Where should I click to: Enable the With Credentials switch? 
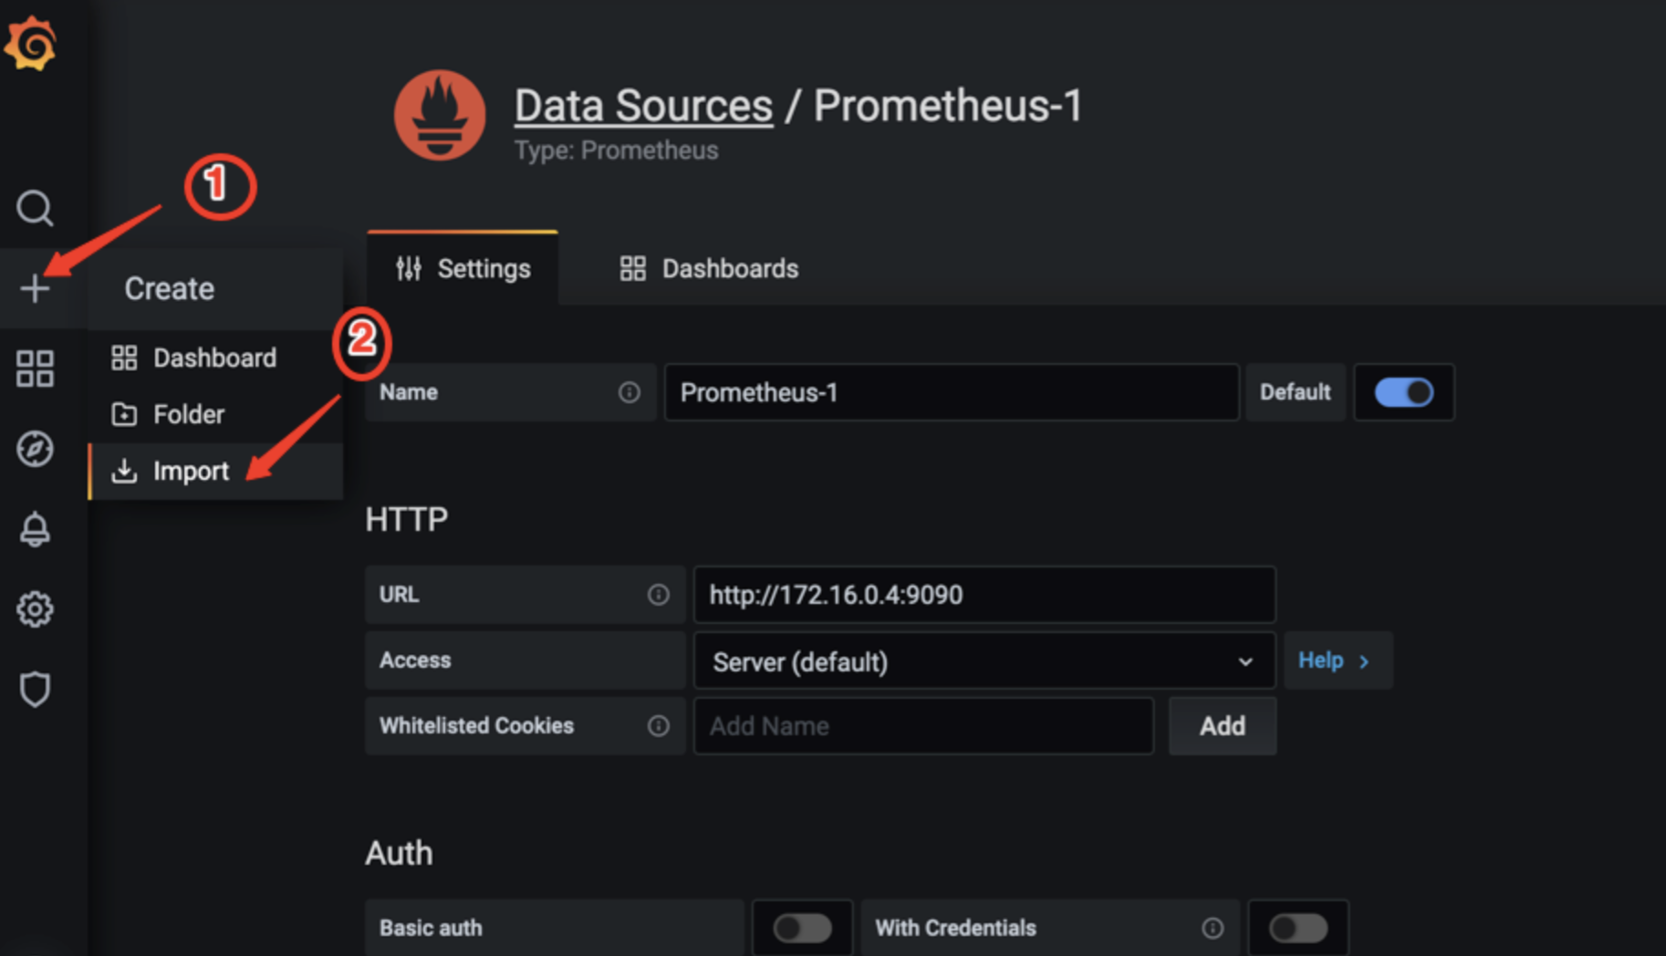[x=1298, y=929]
